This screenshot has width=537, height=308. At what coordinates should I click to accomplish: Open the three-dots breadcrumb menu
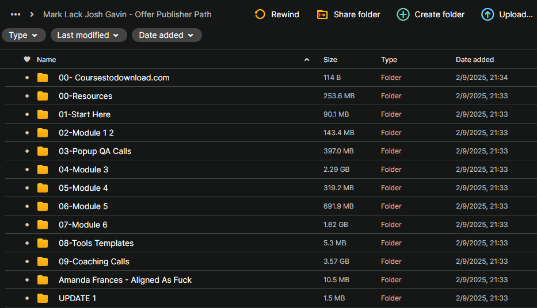pyautogui.click(x=16, y=14)
